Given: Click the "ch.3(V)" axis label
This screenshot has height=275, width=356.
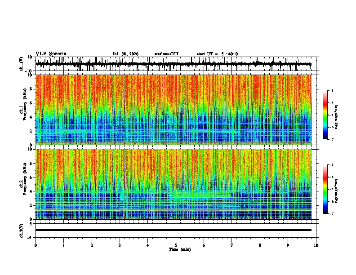Looking at the screenshot, I should click(x=22, y=231).
